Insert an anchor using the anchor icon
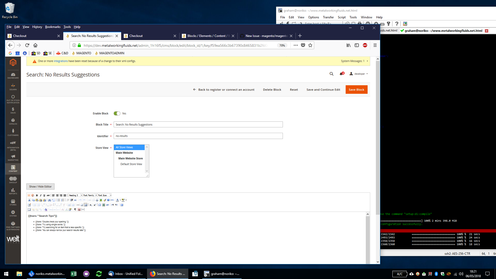 coord(97,200)
